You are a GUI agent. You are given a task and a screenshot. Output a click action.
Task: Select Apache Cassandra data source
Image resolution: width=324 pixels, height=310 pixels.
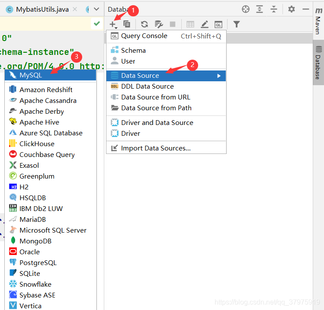point(51,101)
